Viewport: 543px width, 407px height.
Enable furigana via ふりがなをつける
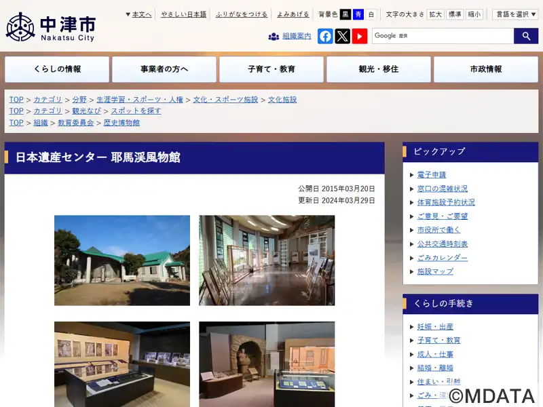(x=242, y=14)
